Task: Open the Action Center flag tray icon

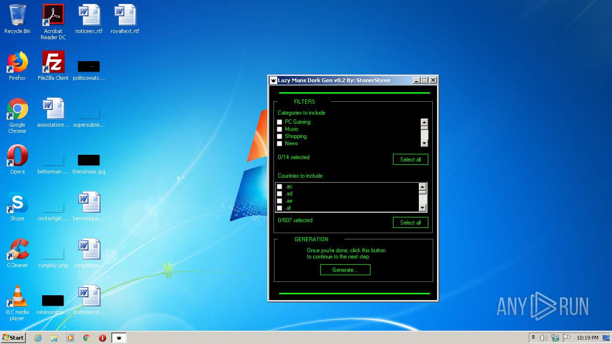Action: coord(566,338)
